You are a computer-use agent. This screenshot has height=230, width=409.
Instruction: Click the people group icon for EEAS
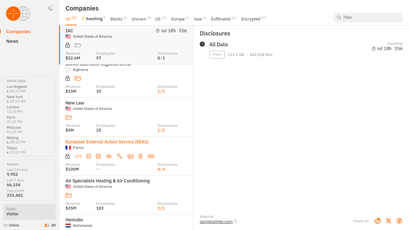pos(151,156)
